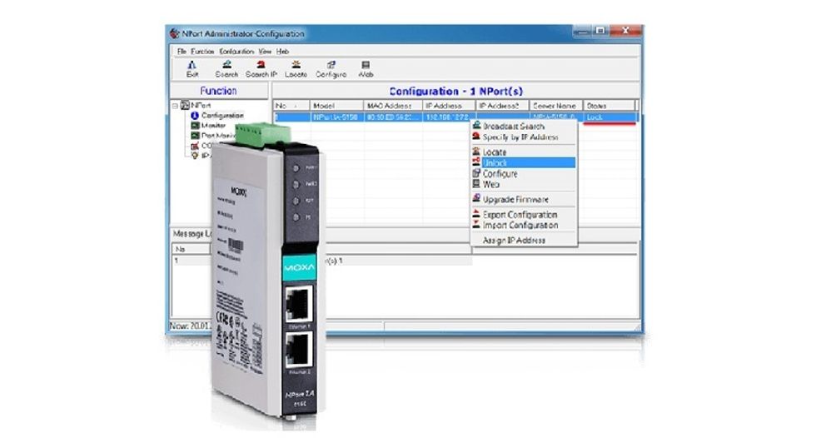
Task: Close the NPort Administrator window
Action: point(625,31)
